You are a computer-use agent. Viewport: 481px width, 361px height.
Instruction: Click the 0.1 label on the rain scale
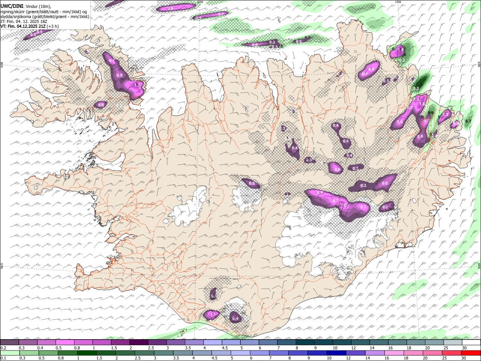(x=3, y=358)
